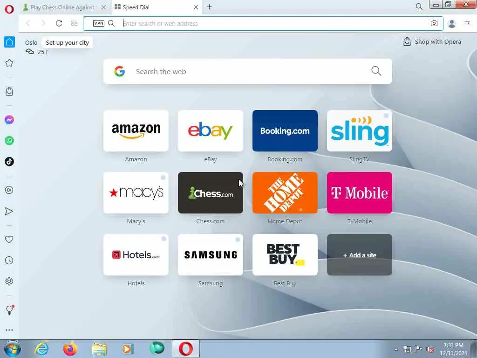Click the lightbulb tips sidebar icon
This screenshot has height=358, width=477.
coord(9,310)
